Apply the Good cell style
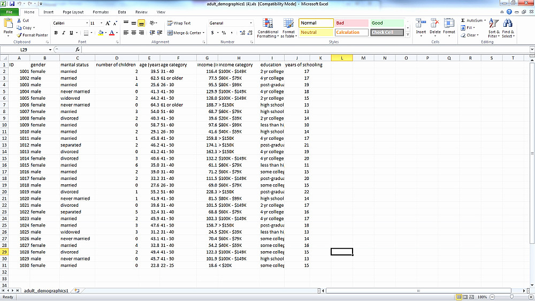This screenshot has width=535, height=301. coord(387,23)
